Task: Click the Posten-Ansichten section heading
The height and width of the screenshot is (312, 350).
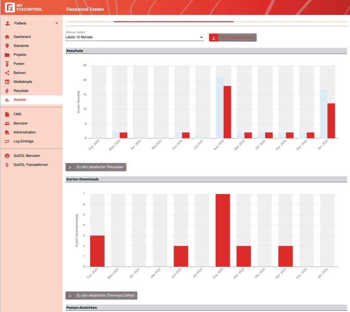Action: click(x=82, y=308)
